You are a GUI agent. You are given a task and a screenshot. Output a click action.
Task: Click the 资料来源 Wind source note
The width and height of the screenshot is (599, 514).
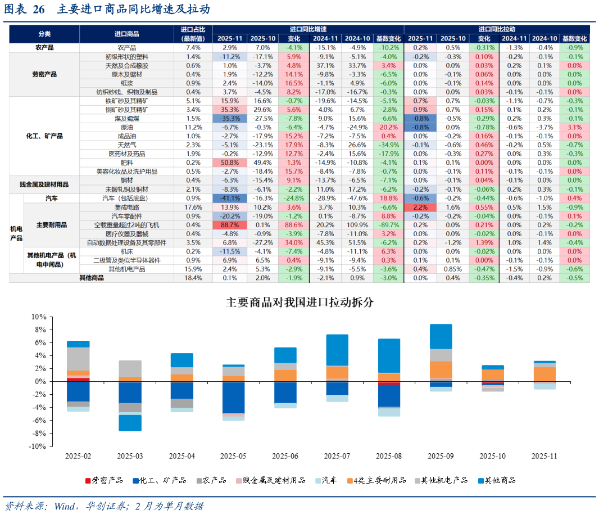[x=104, y=506]
